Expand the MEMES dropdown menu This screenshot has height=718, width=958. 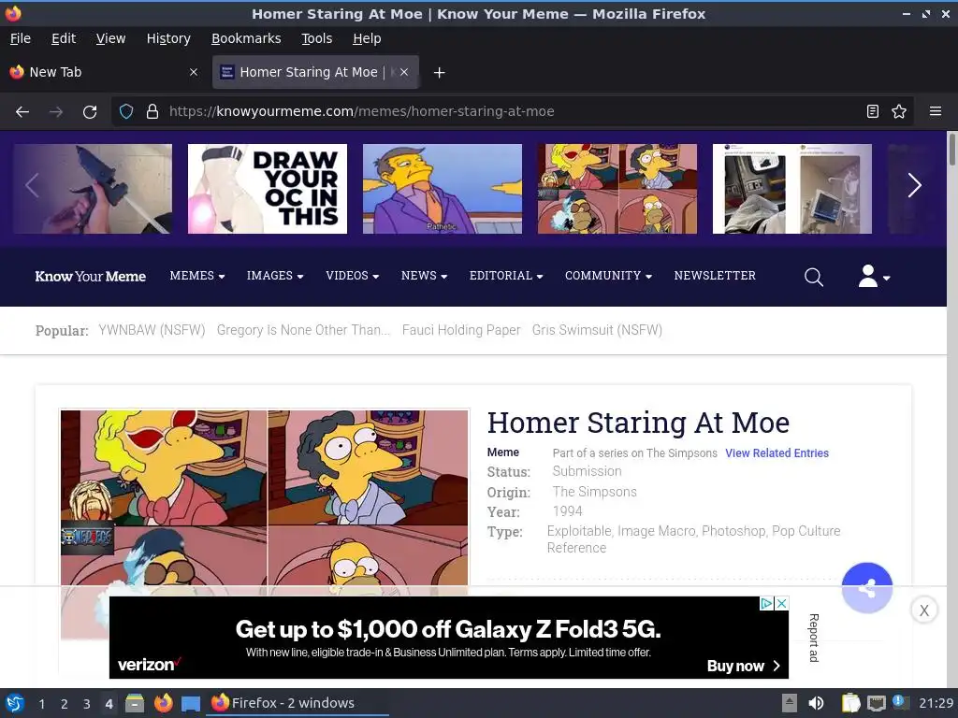(x=197, y=276)
